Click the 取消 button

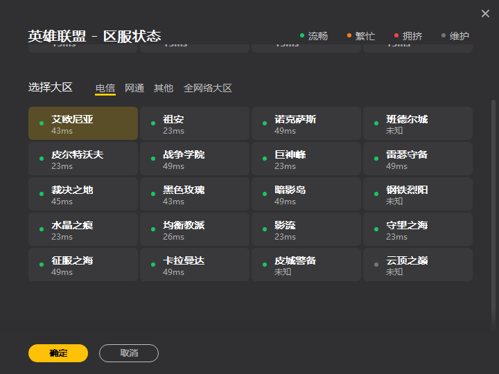point(129,353)
